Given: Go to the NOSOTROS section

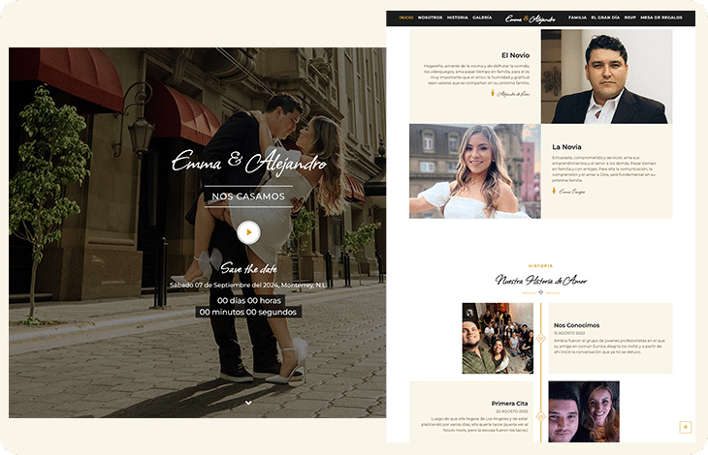Looking at the screenshot, I should [430, 17].
